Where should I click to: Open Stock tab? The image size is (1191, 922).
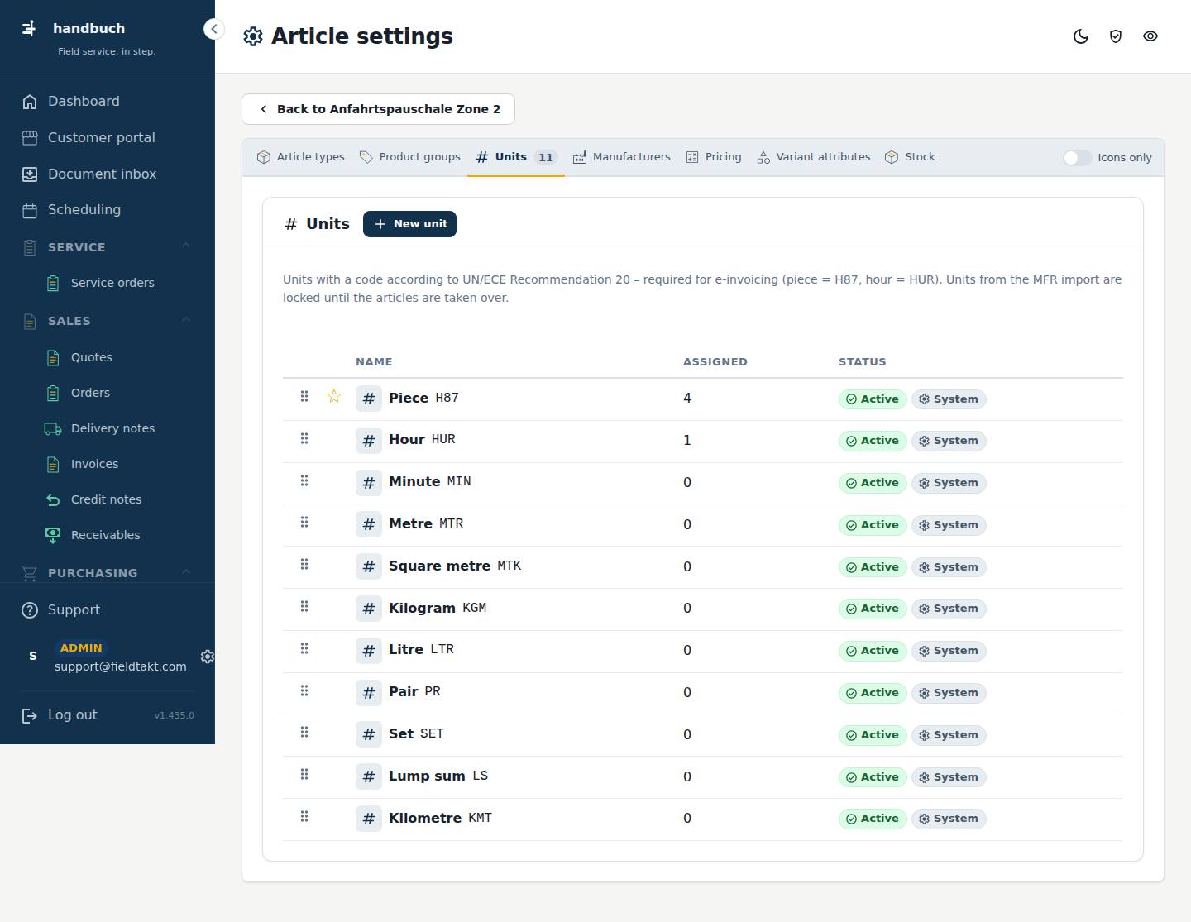(x=910, y=157)
